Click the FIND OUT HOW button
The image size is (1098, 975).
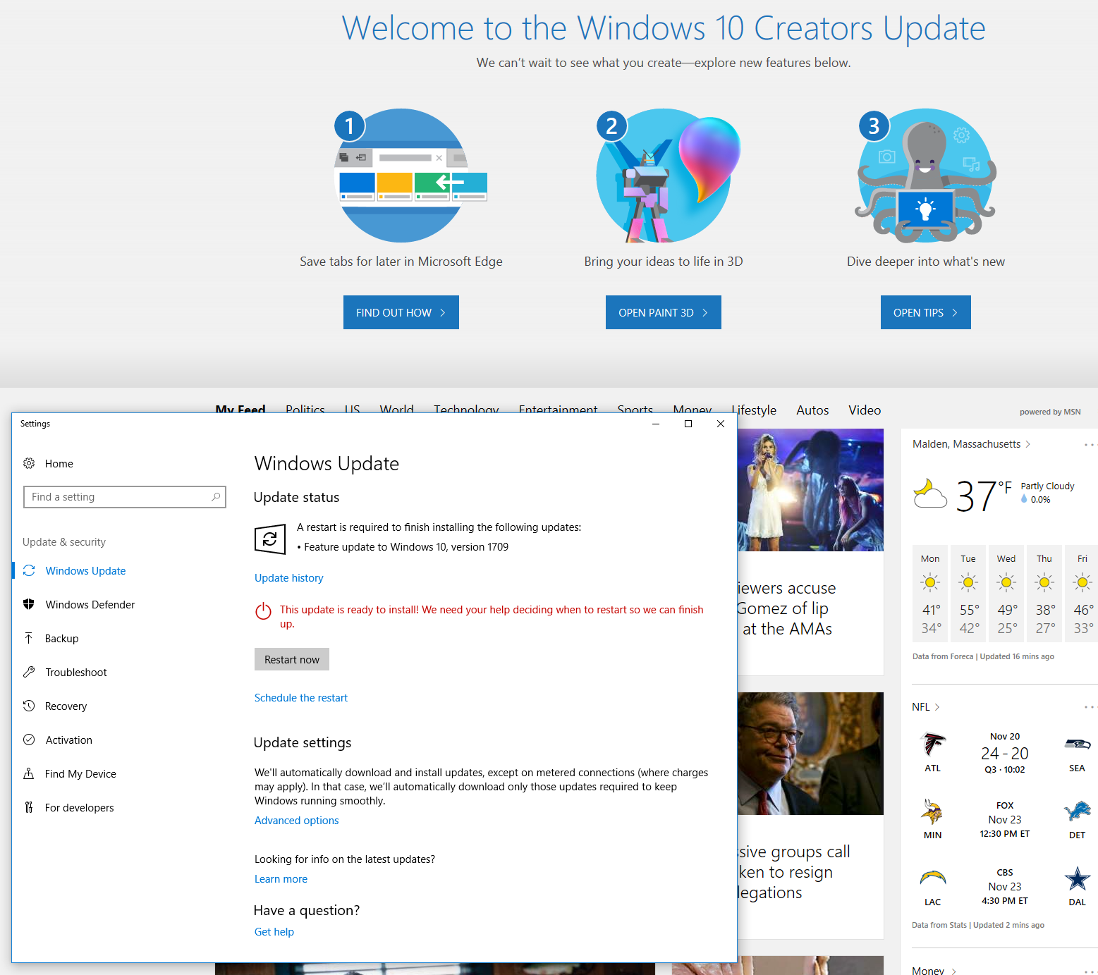pyautogui.click(x=401, y=312)
